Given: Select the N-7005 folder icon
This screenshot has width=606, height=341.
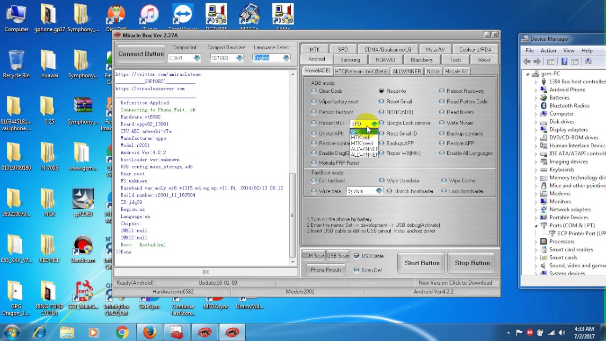Looking at the screenshot, I should click(50, 156).
